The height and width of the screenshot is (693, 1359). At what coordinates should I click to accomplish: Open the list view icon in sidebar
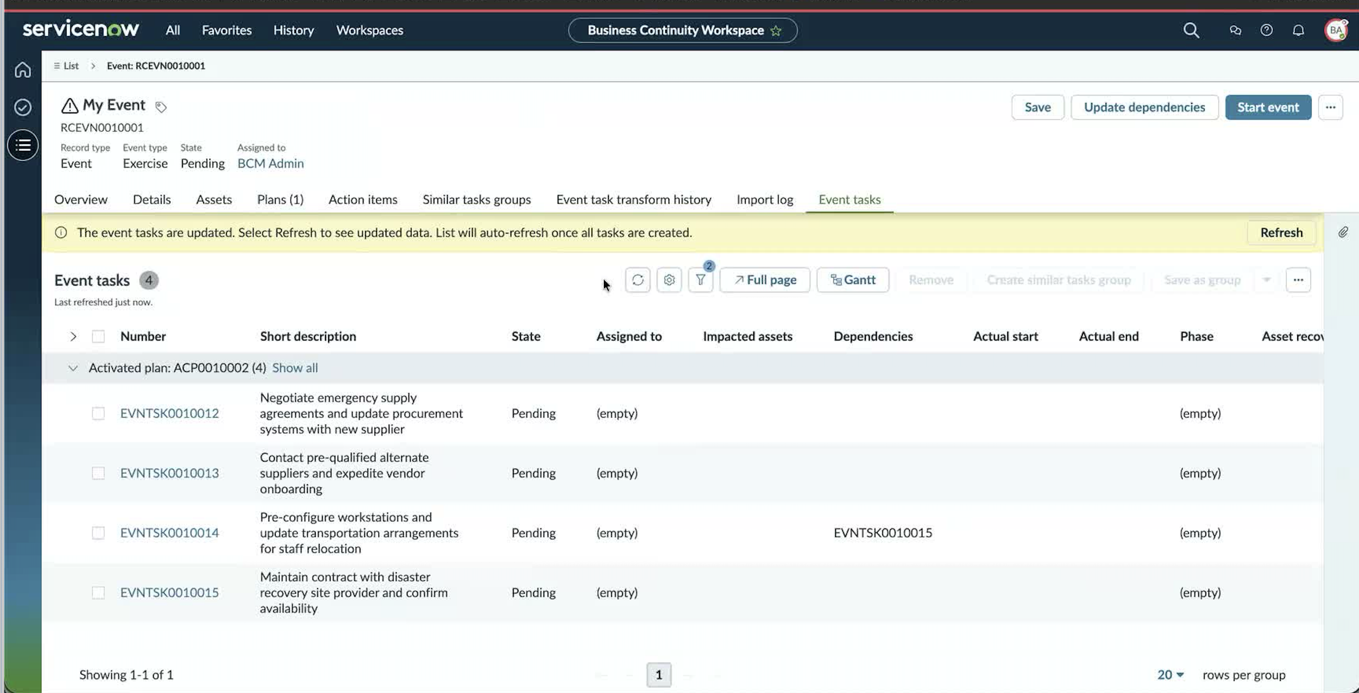pyautogui.click(x=23, y=145)
